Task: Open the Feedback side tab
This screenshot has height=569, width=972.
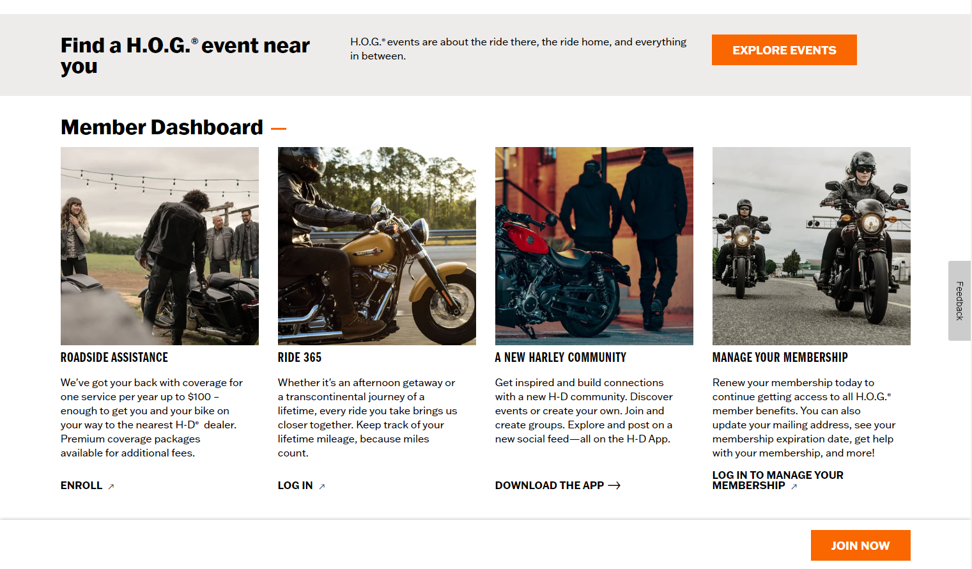Action: tap(959, 300)
